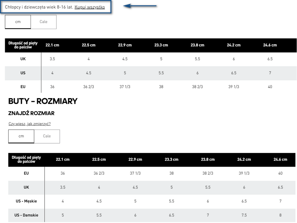The width and height of the screenshot is (297, 223).
Task: Click the "US - Damskie" row label
Action: (x=26, y=215)
